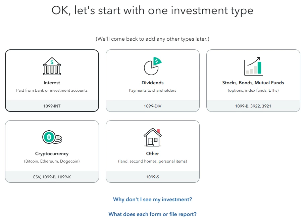Click the 1099-B, 3922, 3921 footer
304x220 pixels.
pos(253,106)
